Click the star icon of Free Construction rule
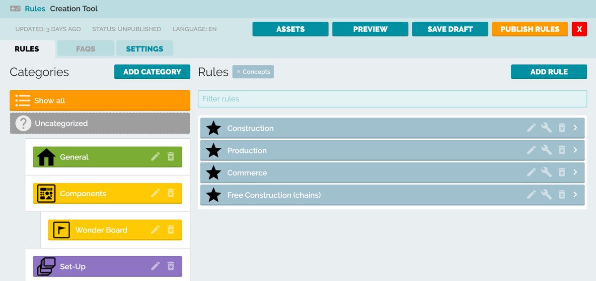The width and height of the screenshot is (596, 281). click(x=214, y=195)
